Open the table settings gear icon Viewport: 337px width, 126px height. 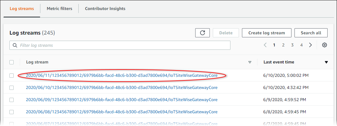pos(325,45)
